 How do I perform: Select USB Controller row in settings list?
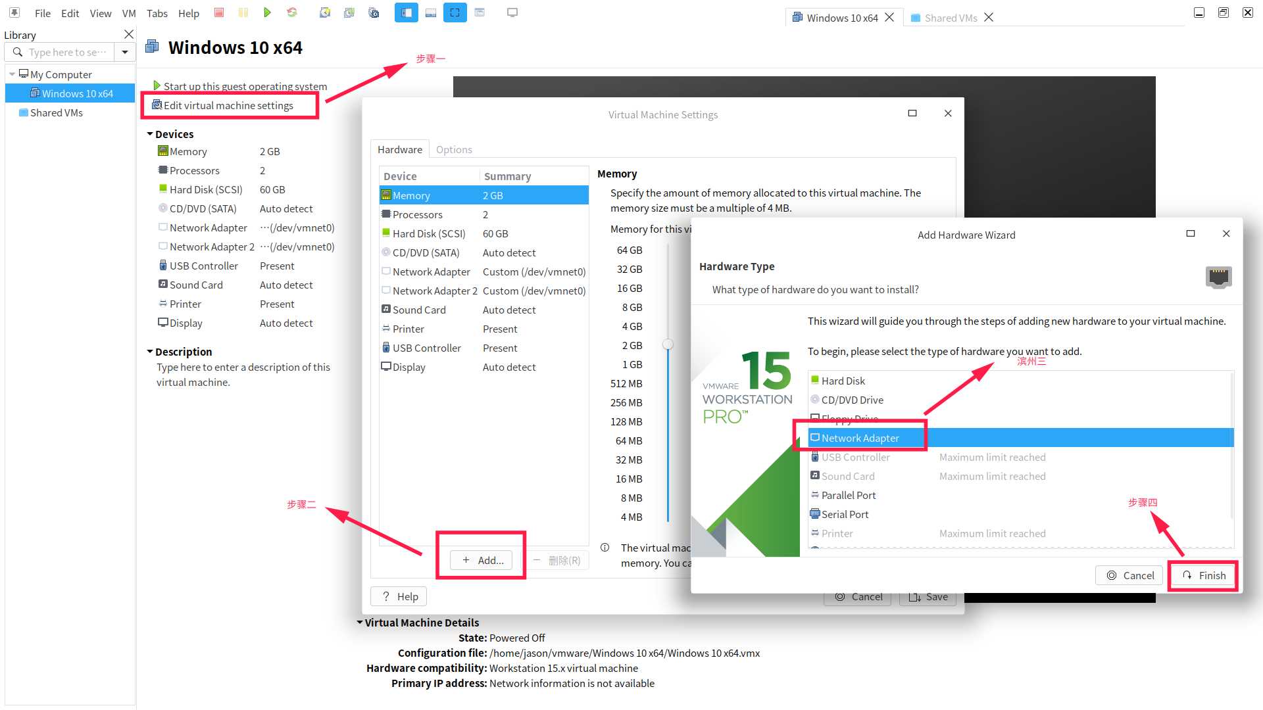(x=483, y=348)
